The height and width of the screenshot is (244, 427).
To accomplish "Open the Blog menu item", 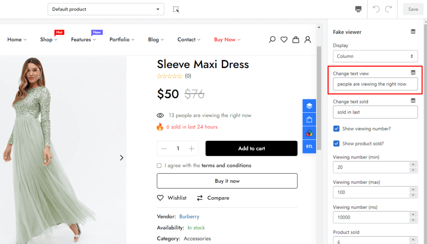I will click(155, 39).
